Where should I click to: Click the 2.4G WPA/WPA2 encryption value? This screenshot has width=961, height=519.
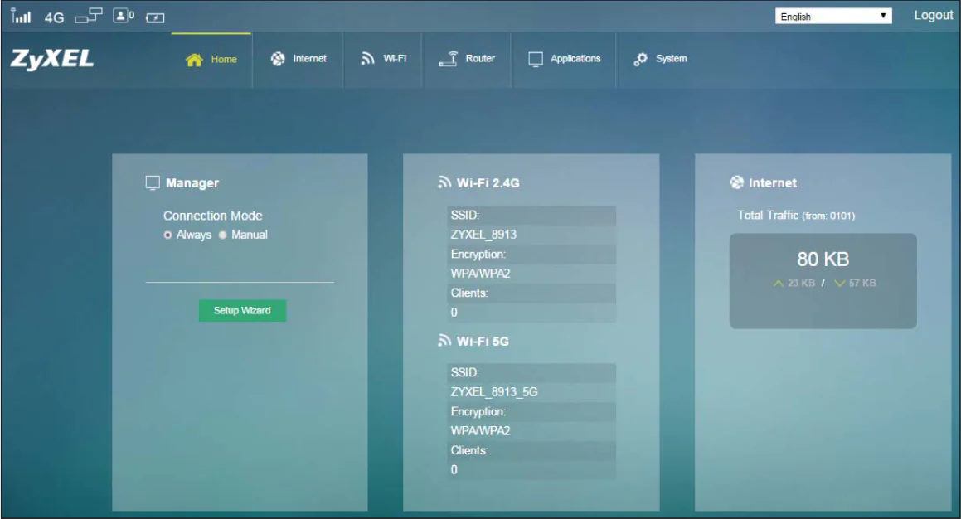481,274
